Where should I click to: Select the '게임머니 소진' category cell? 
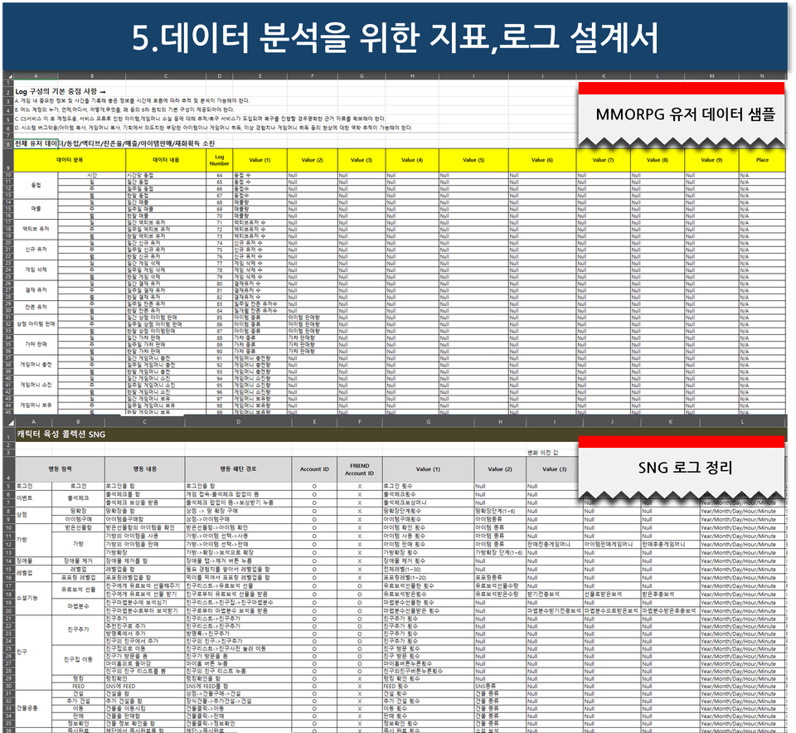click(x=36, y=385)
